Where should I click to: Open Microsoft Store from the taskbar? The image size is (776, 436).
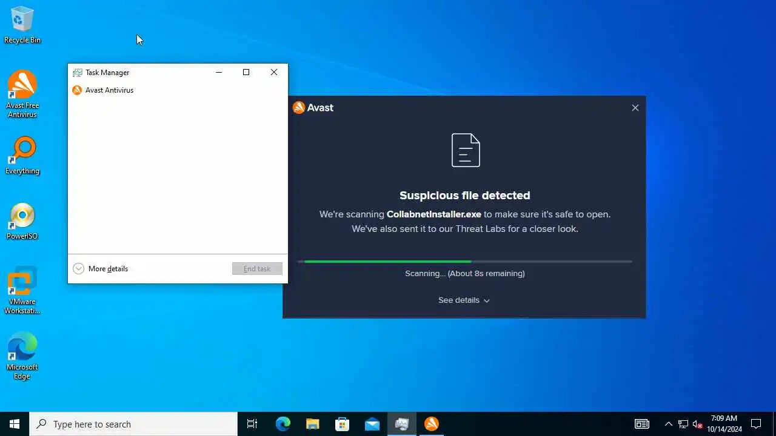(x=342, y=424)
